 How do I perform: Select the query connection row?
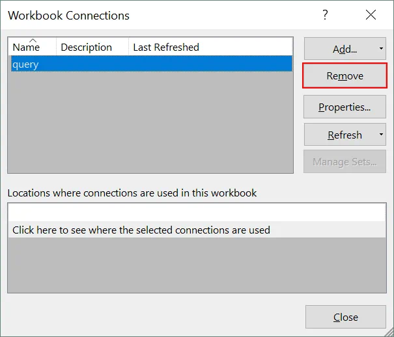(x=150, y=64)
